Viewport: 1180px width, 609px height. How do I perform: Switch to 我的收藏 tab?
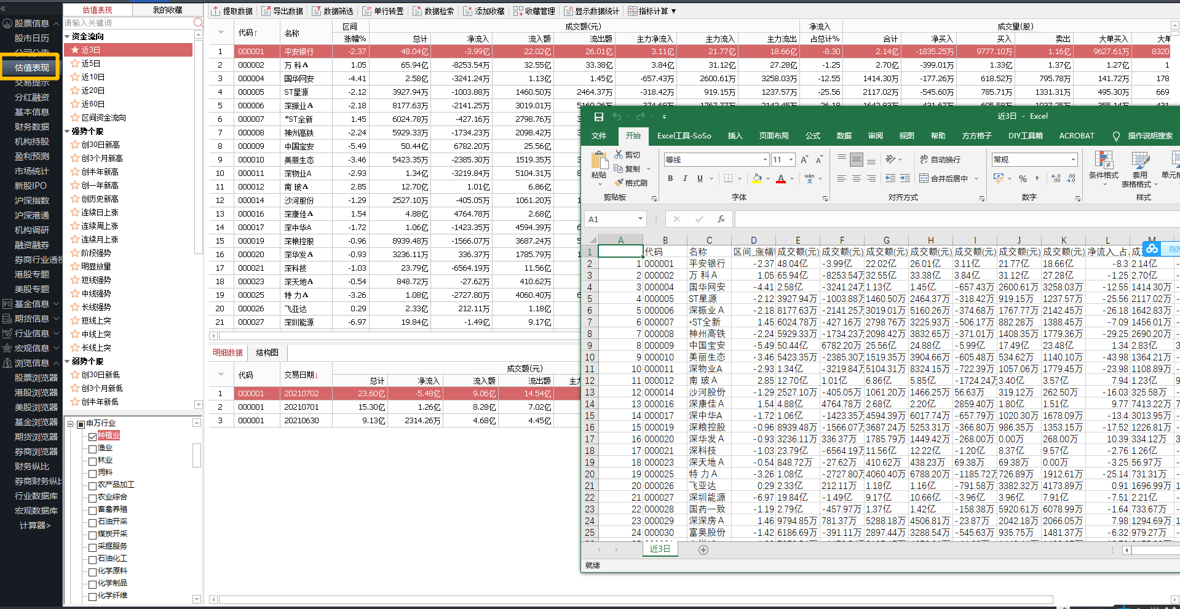(x=168, y=10)
